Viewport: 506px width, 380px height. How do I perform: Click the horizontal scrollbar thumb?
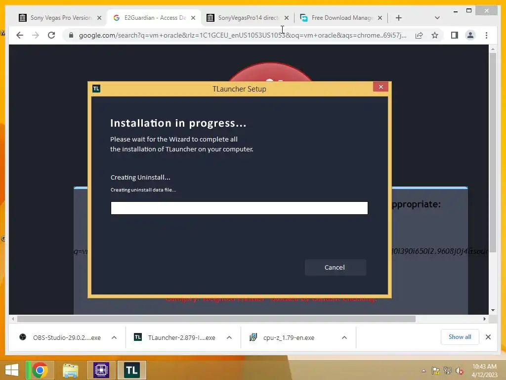point(216,319)
